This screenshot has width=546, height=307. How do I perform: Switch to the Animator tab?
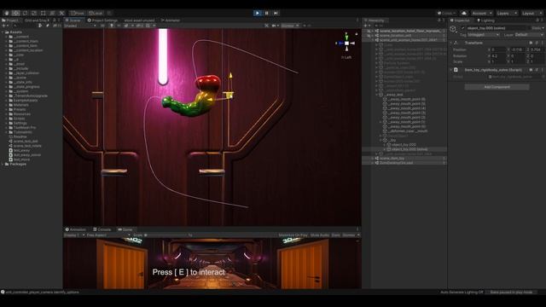point(171,20)
